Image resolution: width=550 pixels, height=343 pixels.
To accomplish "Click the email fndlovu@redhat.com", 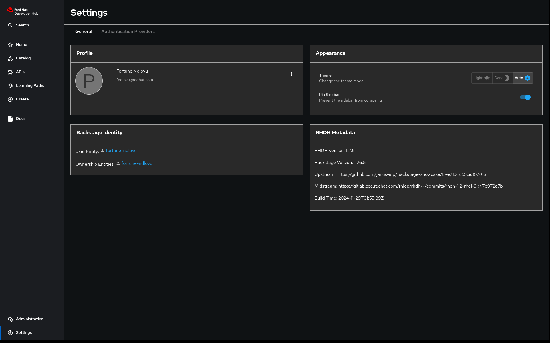I will [135, 80].
